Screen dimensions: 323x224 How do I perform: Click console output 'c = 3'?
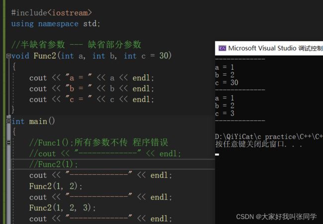(225, 113)
